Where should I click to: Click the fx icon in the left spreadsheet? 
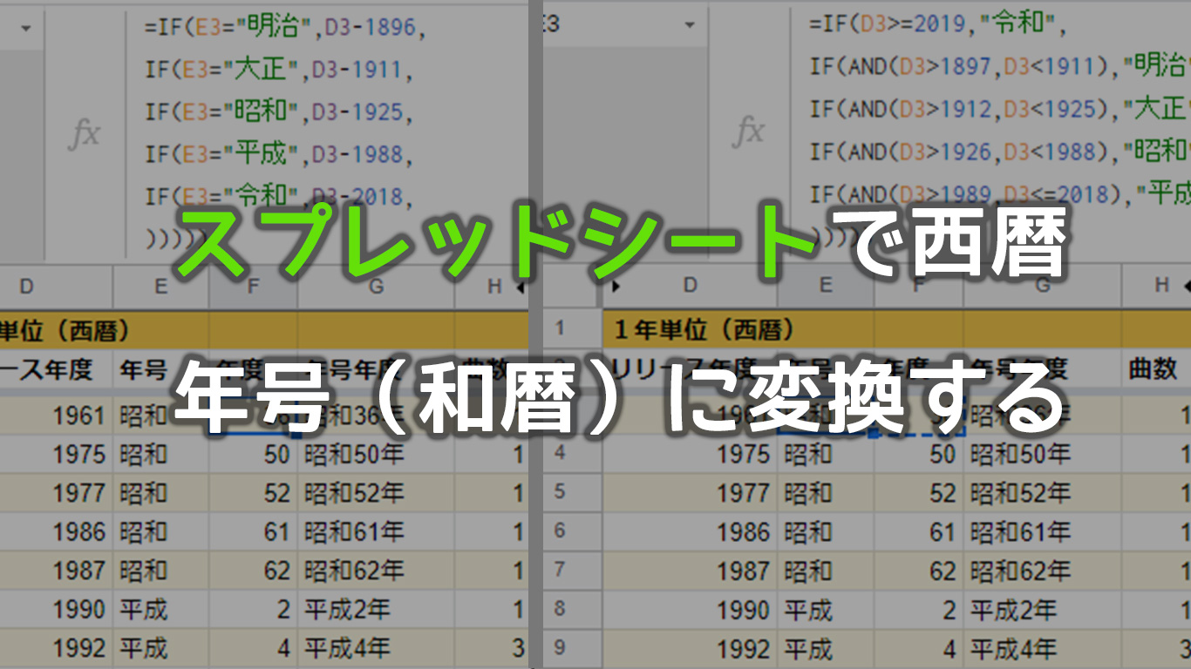click(85, 135)
